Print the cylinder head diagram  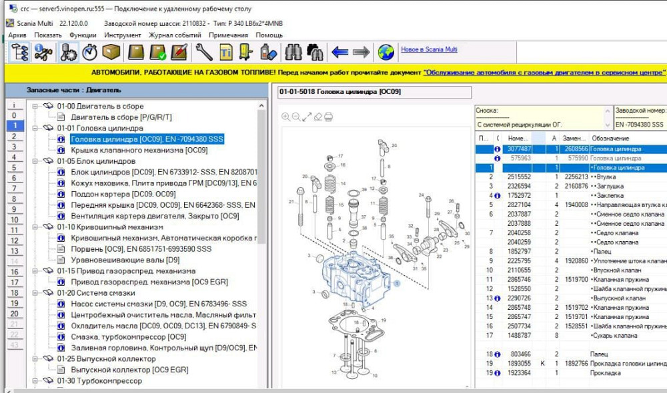tap(328, 117)
